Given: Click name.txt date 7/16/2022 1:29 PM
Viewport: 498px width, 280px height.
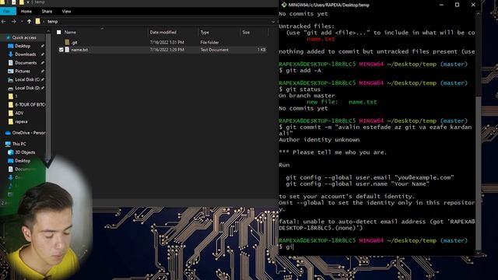Looking at the screenshot, I should pyautogui.click(x=167, y=50).
